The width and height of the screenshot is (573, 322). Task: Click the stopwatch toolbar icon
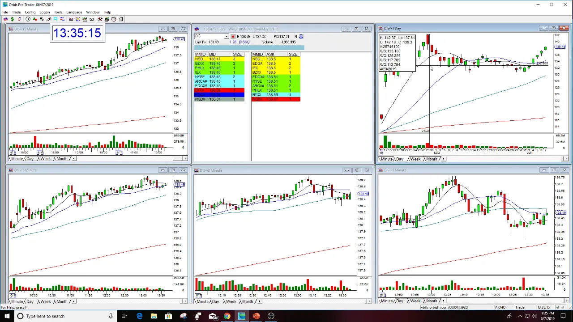coord(114,19)
